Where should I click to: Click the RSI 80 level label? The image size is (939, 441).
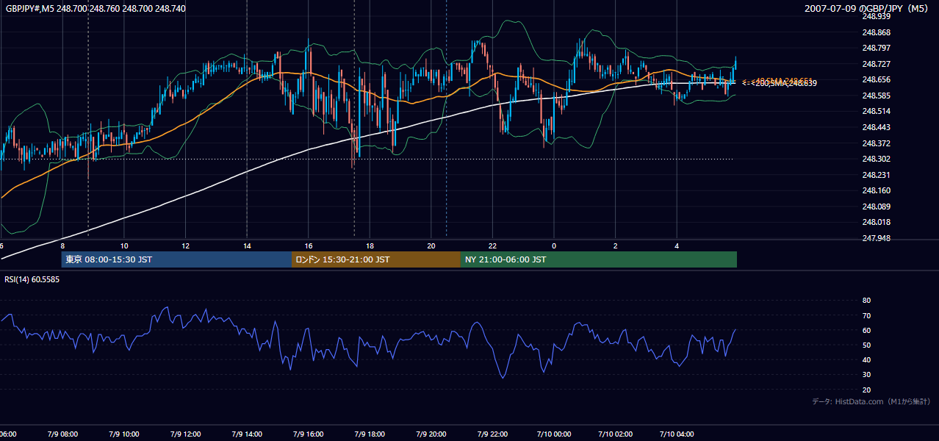(866, 301)
